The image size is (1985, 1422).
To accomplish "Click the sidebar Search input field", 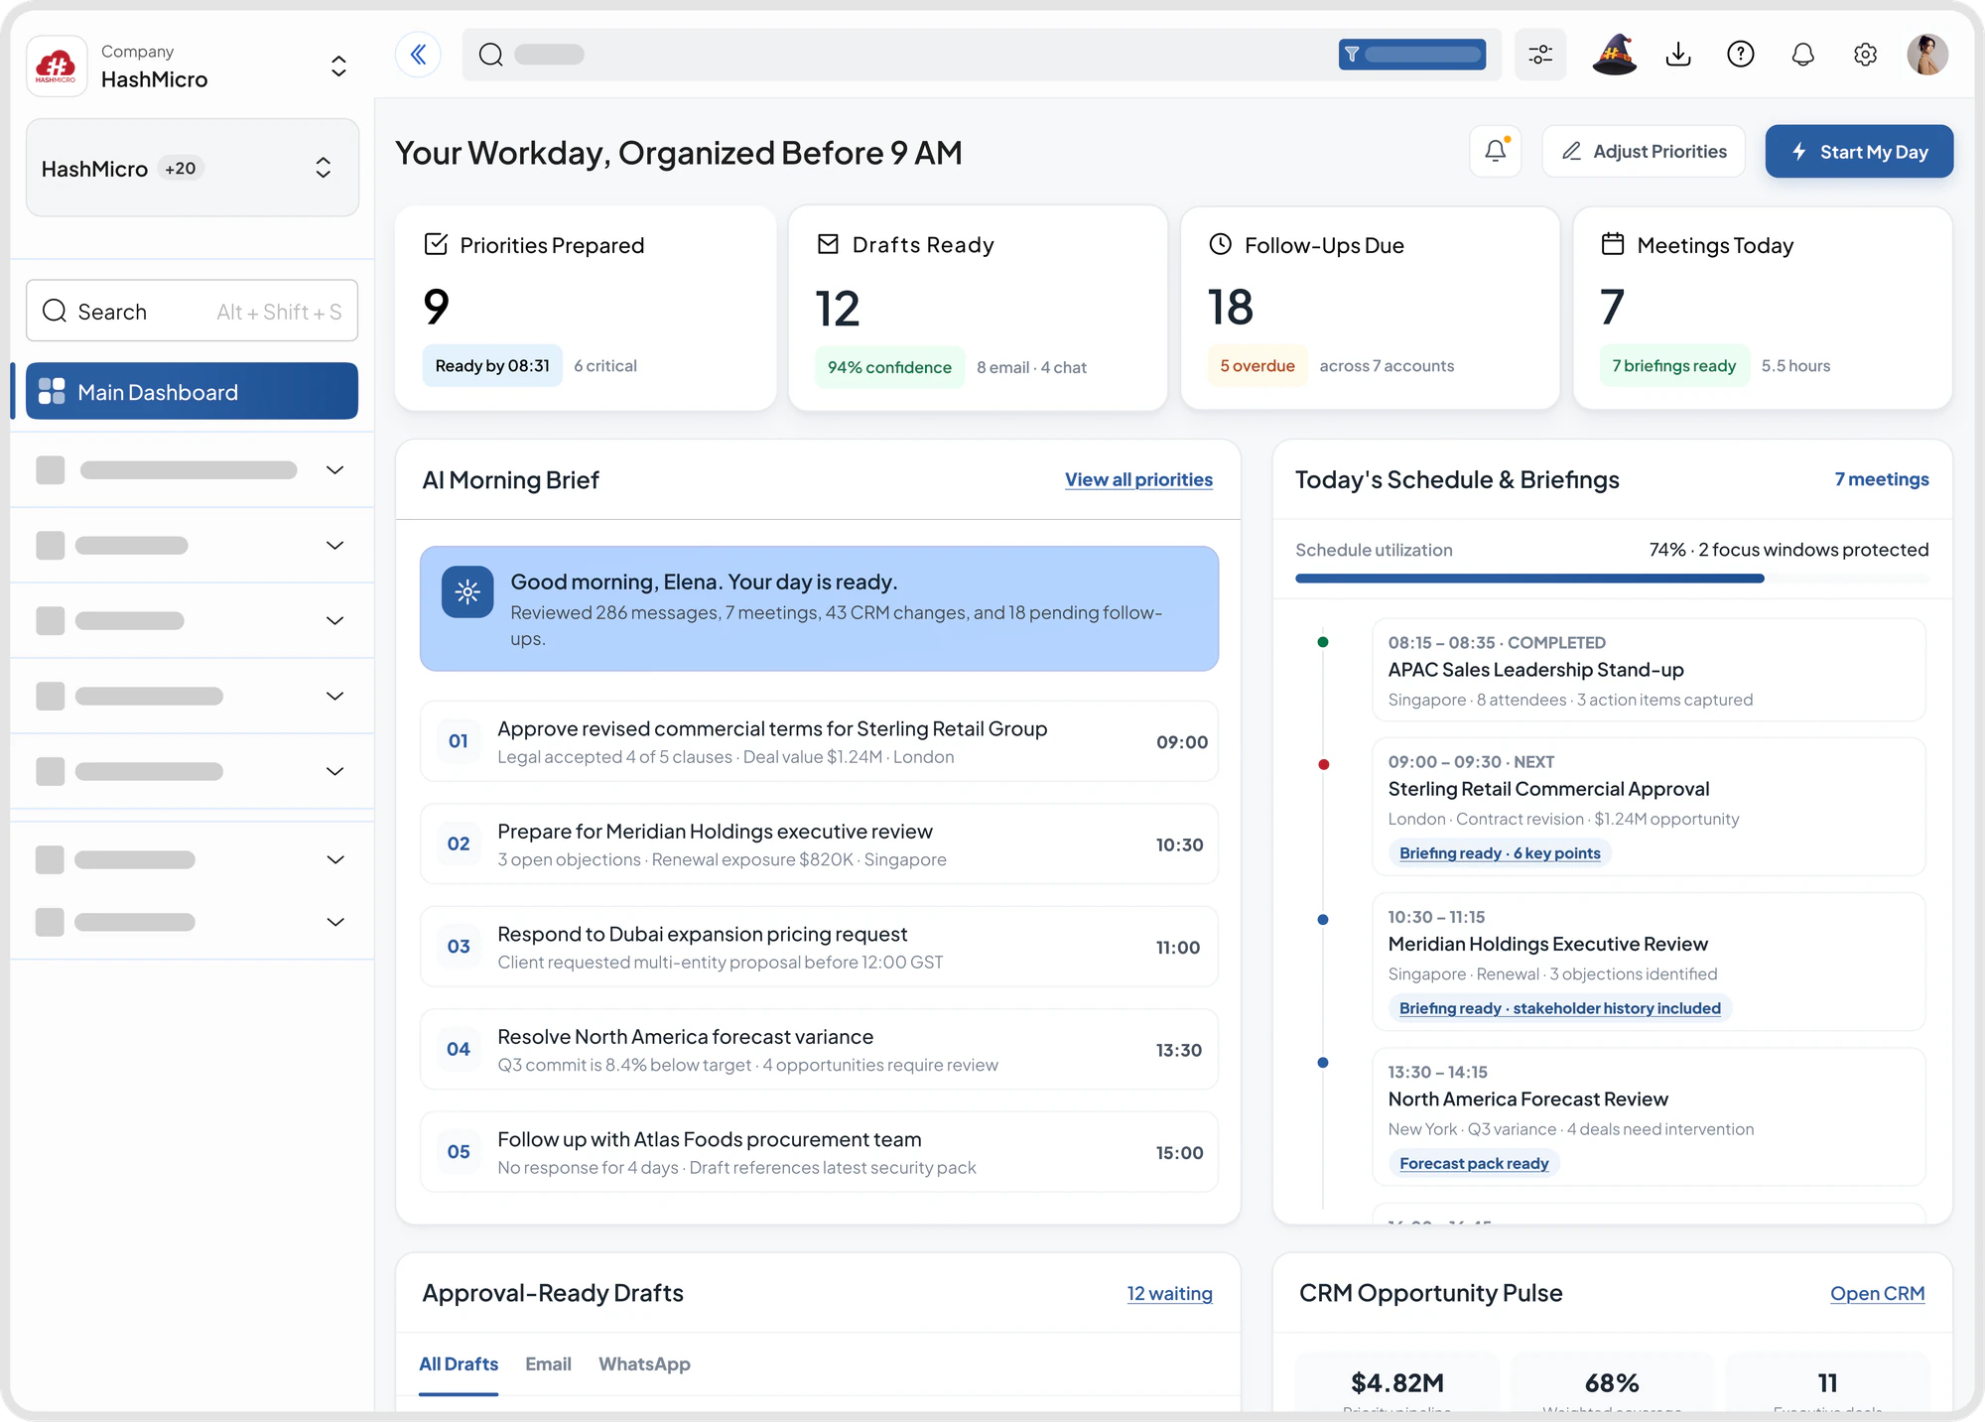I will pyautogui.click(x=193, y=311).
